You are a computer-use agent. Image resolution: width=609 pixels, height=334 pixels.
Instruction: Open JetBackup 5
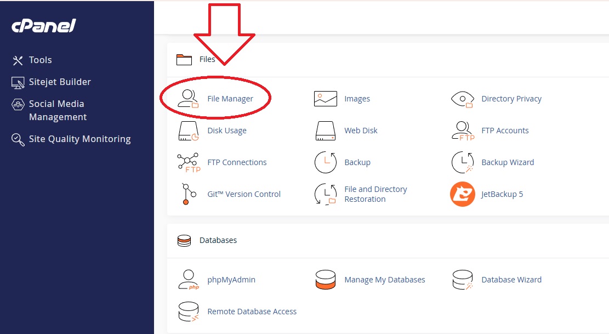[501, 194]
